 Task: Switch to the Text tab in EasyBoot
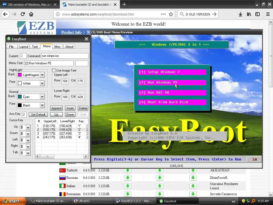35,46
